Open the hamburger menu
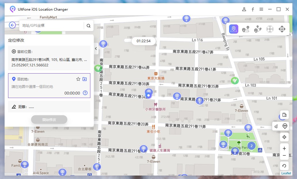 coord(261,9)
